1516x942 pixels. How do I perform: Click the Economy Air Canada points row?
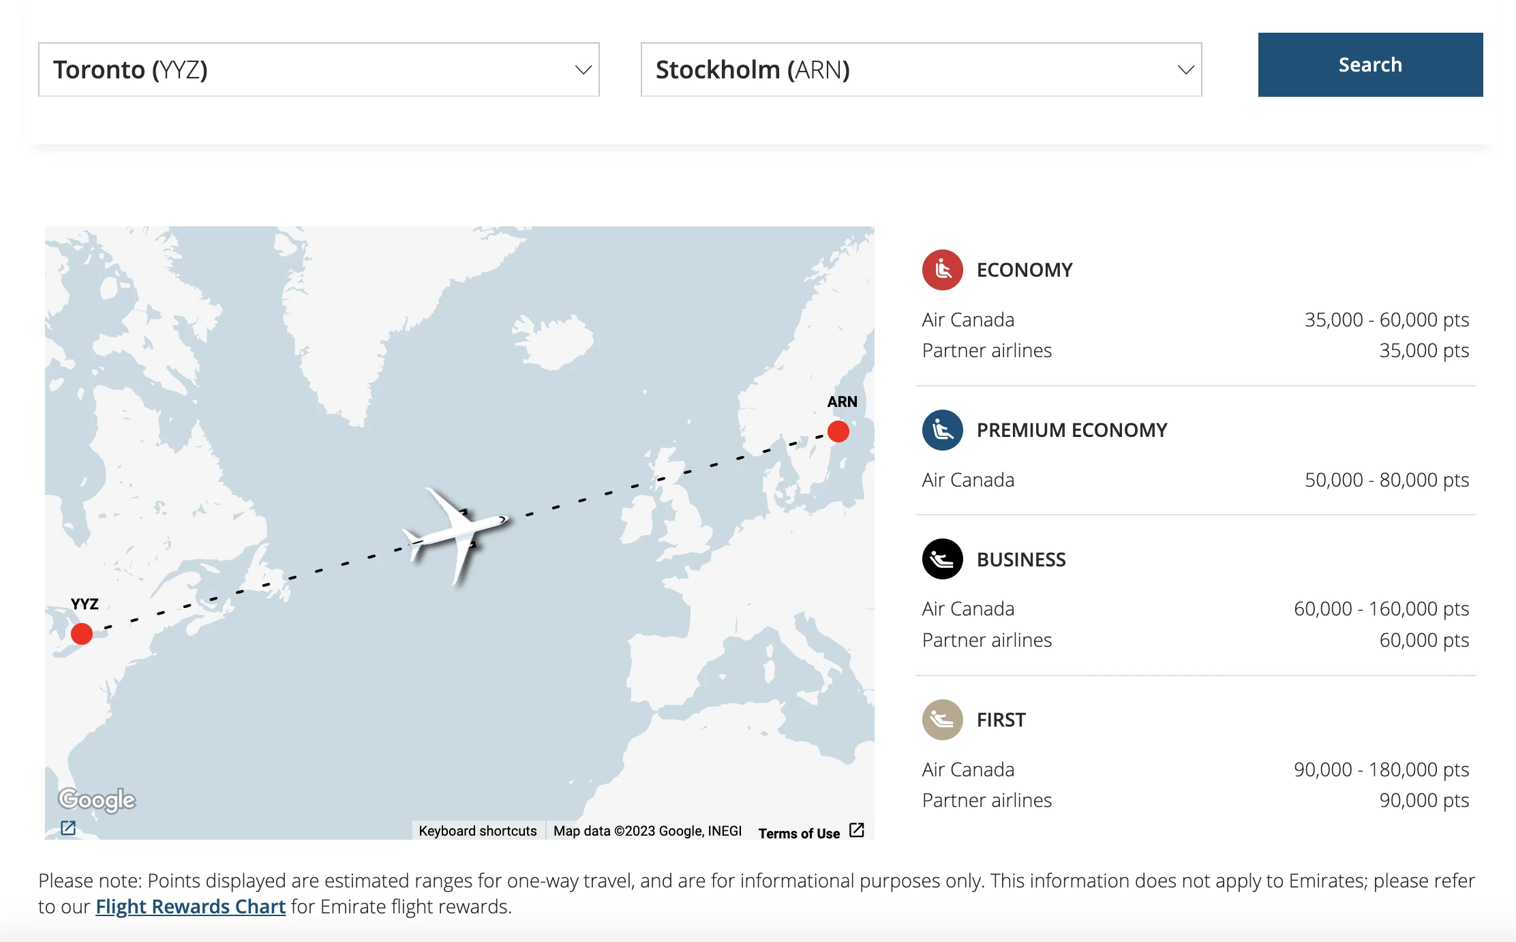[1196, 320]
